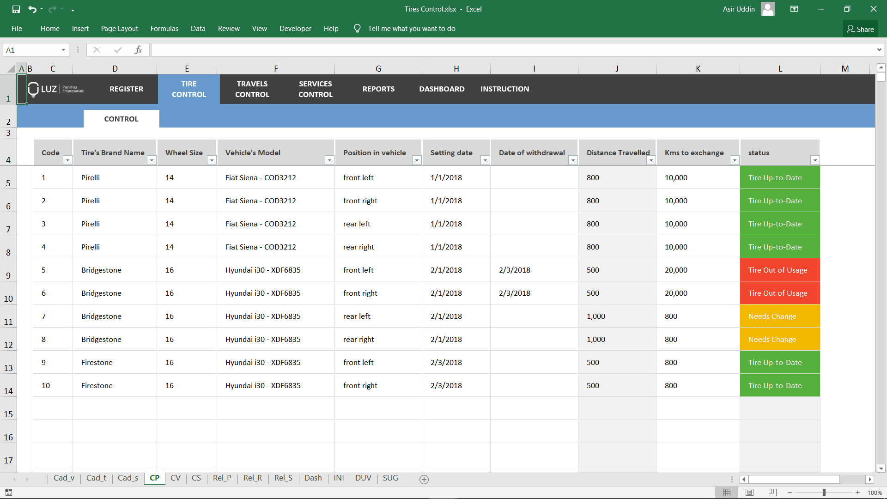Click the Tell me lightbulb icon
Image resolution: width=887 pixels, height=499 pixels.
pyautogui.click(x=357, y=28)
